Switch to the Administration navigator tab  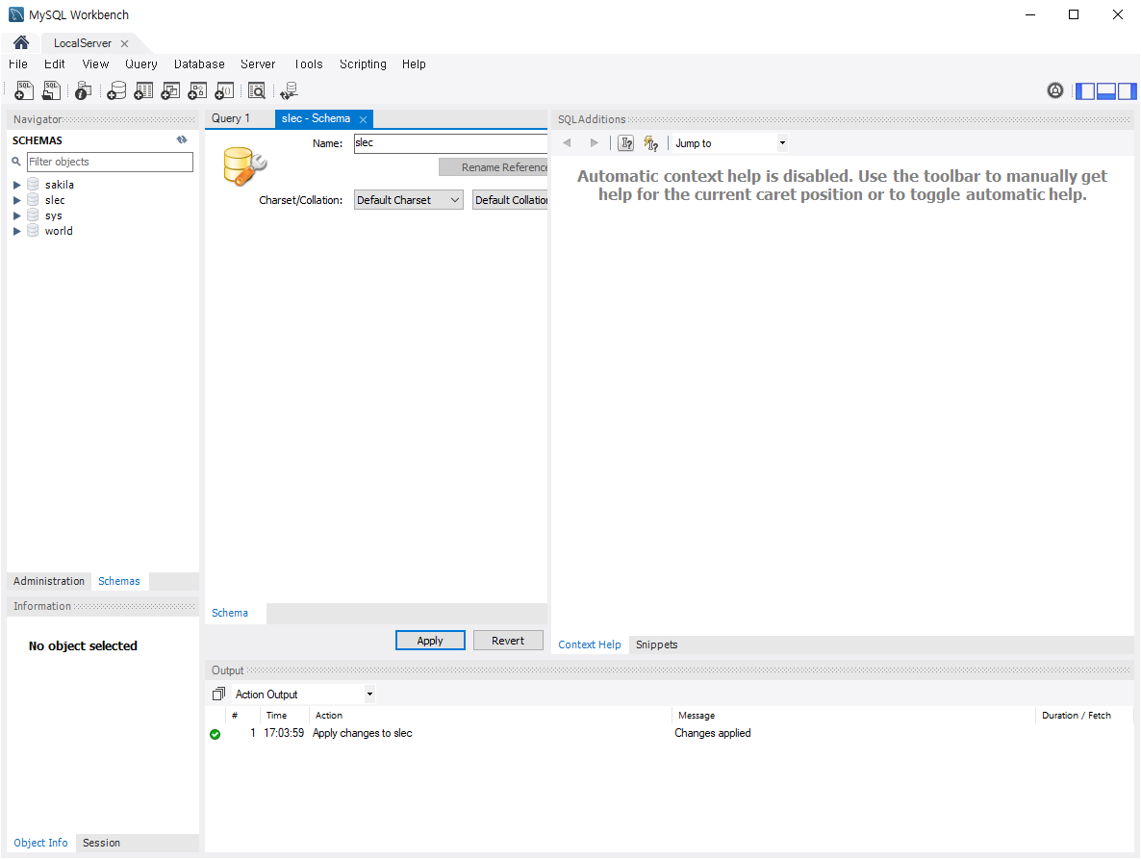[49, 581]
